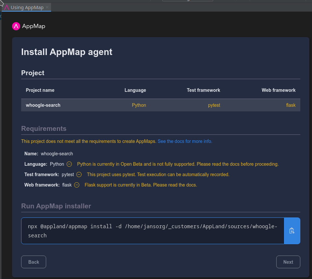Click flask under the Web framework column
This screenshot has height=279, width=312.
point(291,105)
